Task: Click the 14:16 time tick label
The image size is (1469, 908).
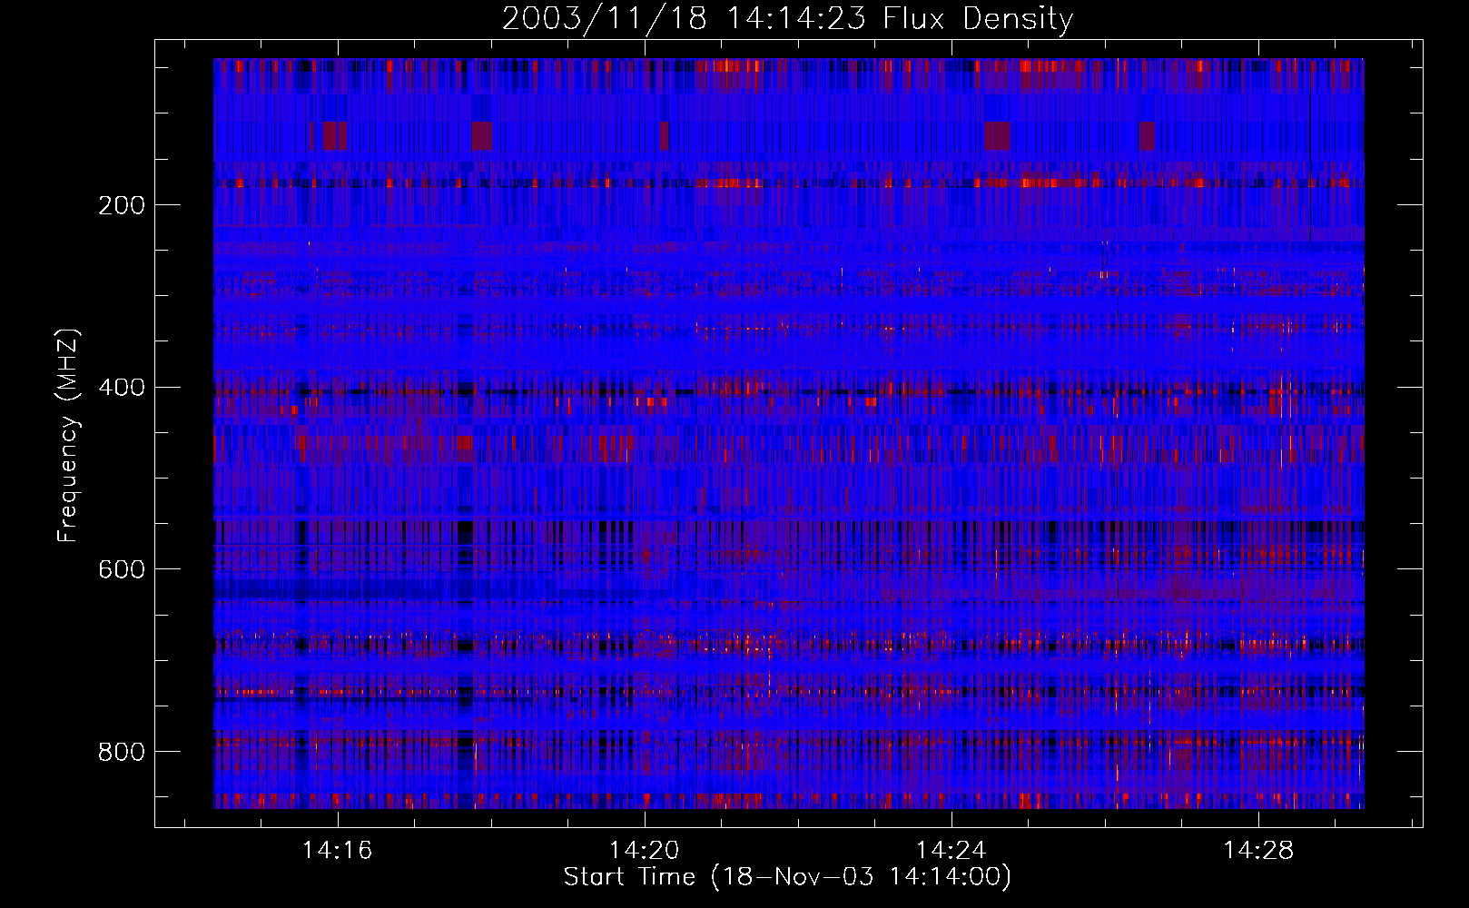Action: (x=338, y=851)
